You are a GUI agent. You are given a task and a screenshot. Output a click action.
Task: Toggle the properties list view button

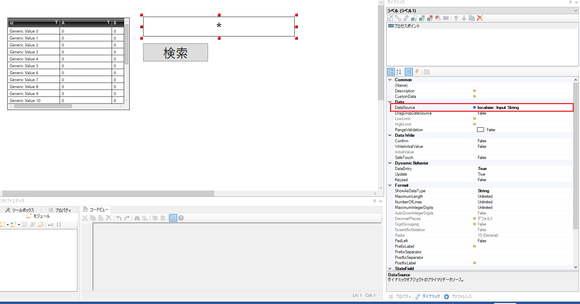point(409,72)
